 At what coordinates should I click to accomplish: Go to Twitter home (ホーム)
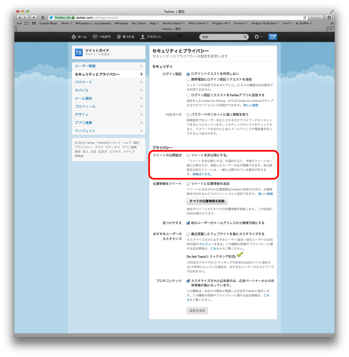point(79,37)
